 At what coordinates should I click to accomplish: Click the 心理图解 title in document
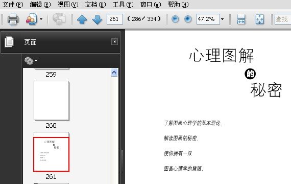(222, 55)
